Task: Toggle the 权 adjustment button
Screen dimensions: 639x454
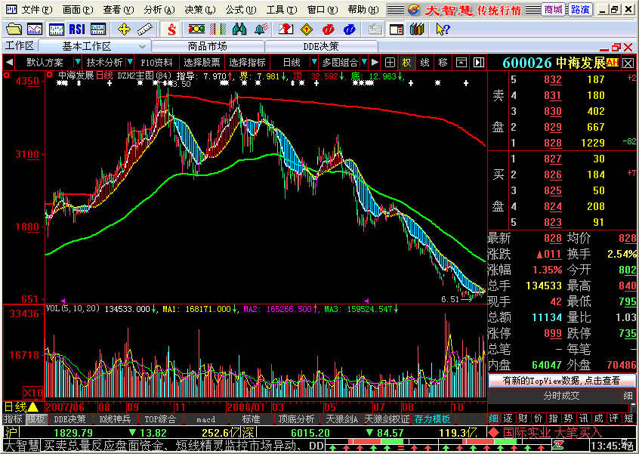Action: point(407,62)
